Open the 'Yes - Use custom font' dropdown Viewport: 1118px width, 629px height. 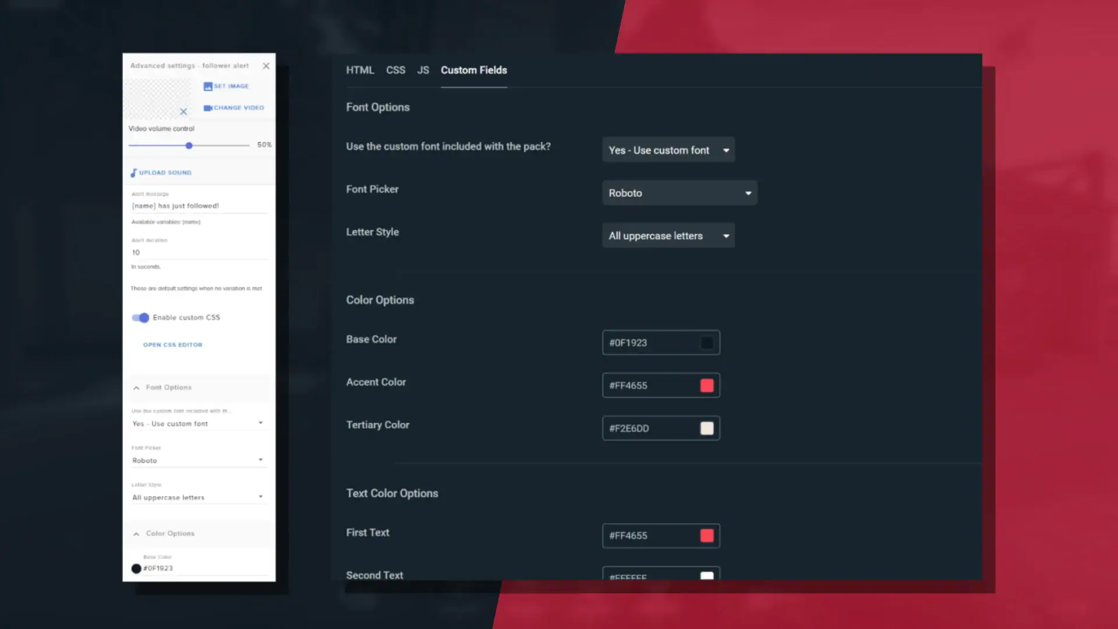(x=668, y=150)
